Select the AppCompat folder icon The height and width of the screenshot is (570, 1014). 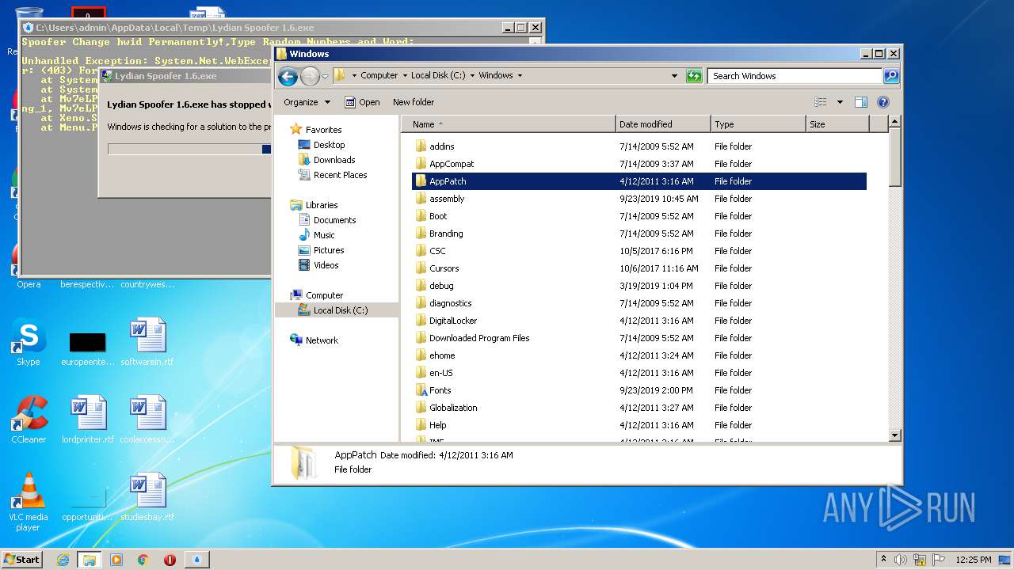coord(421,164)
